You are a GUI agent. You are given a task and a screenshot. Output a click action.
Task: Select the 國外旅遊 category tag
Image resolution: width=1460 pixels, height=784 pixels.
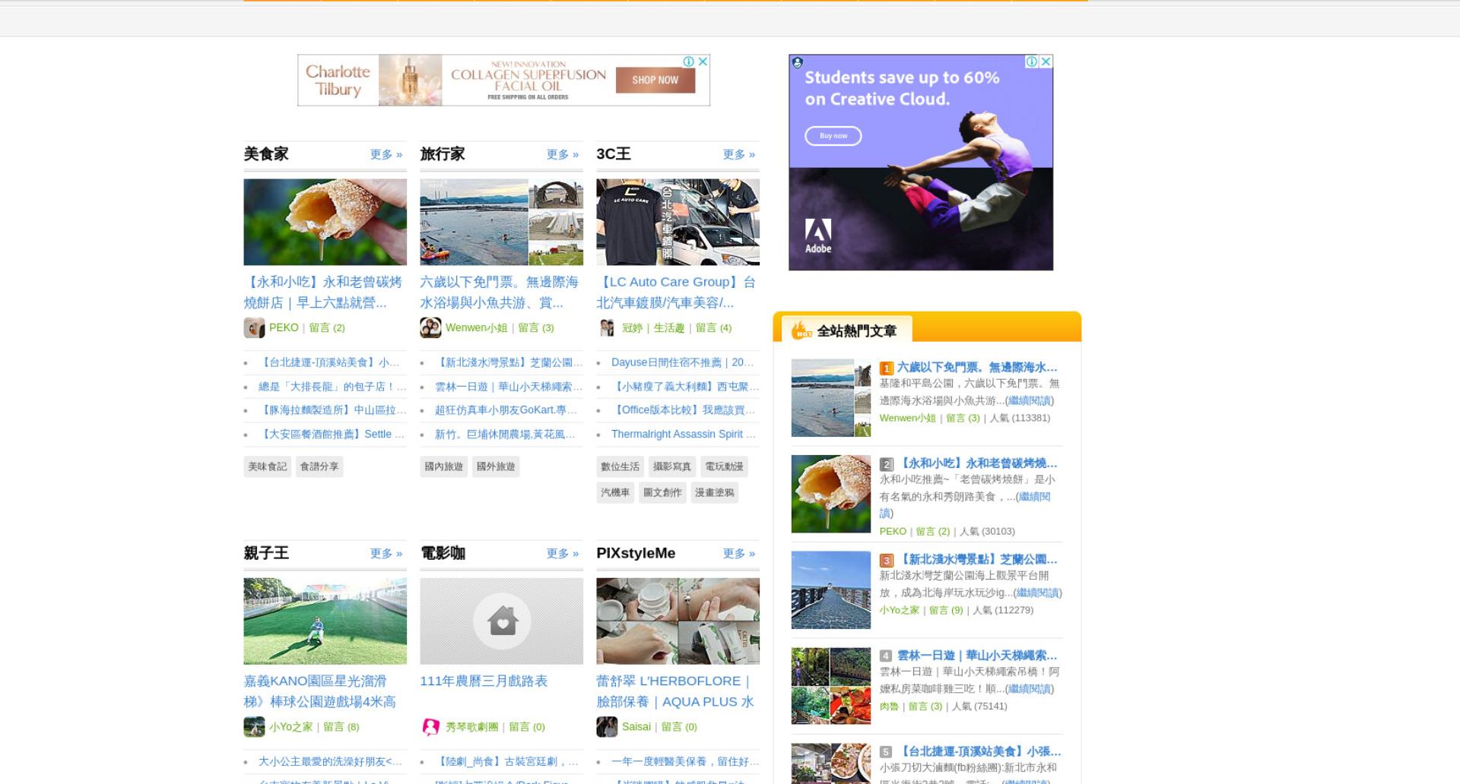(x=496, y=466)
